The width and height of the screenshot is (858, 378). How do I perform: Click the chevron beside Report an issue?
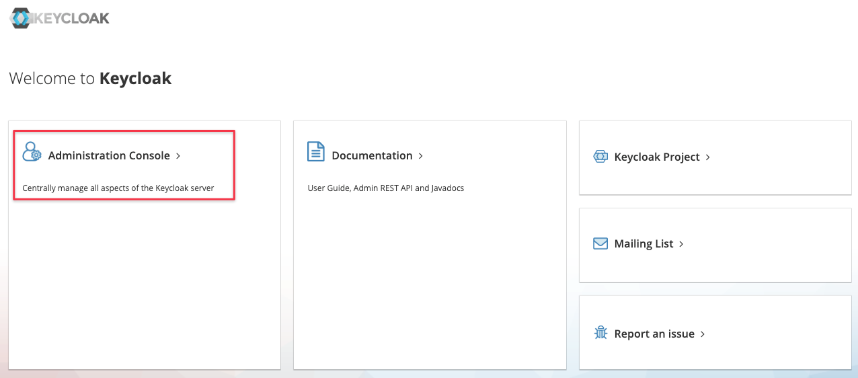coord(703,334)
